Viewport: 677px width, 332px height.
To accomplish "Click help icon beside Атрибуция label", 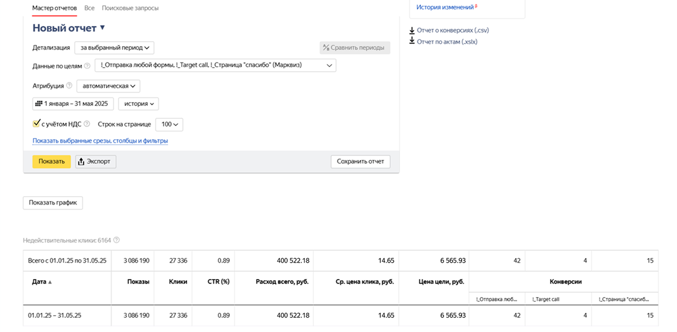I will pyautogui.click(x=69, y=86).
